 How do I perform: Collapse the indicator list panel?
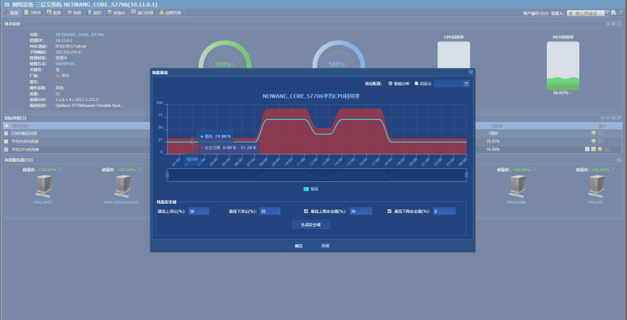[602, 118]
